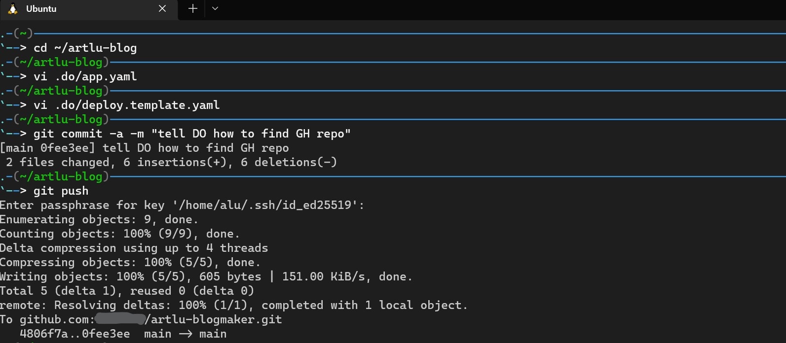The image size is (786, 343).
Task: Select the vi .do/app.yaml command text
Action: click(86, 76)
